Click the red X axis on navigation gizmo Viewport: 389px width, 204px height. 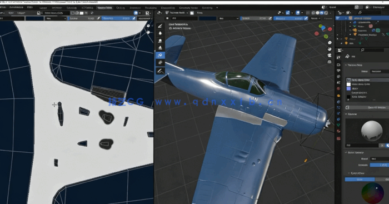click(330, 29)
